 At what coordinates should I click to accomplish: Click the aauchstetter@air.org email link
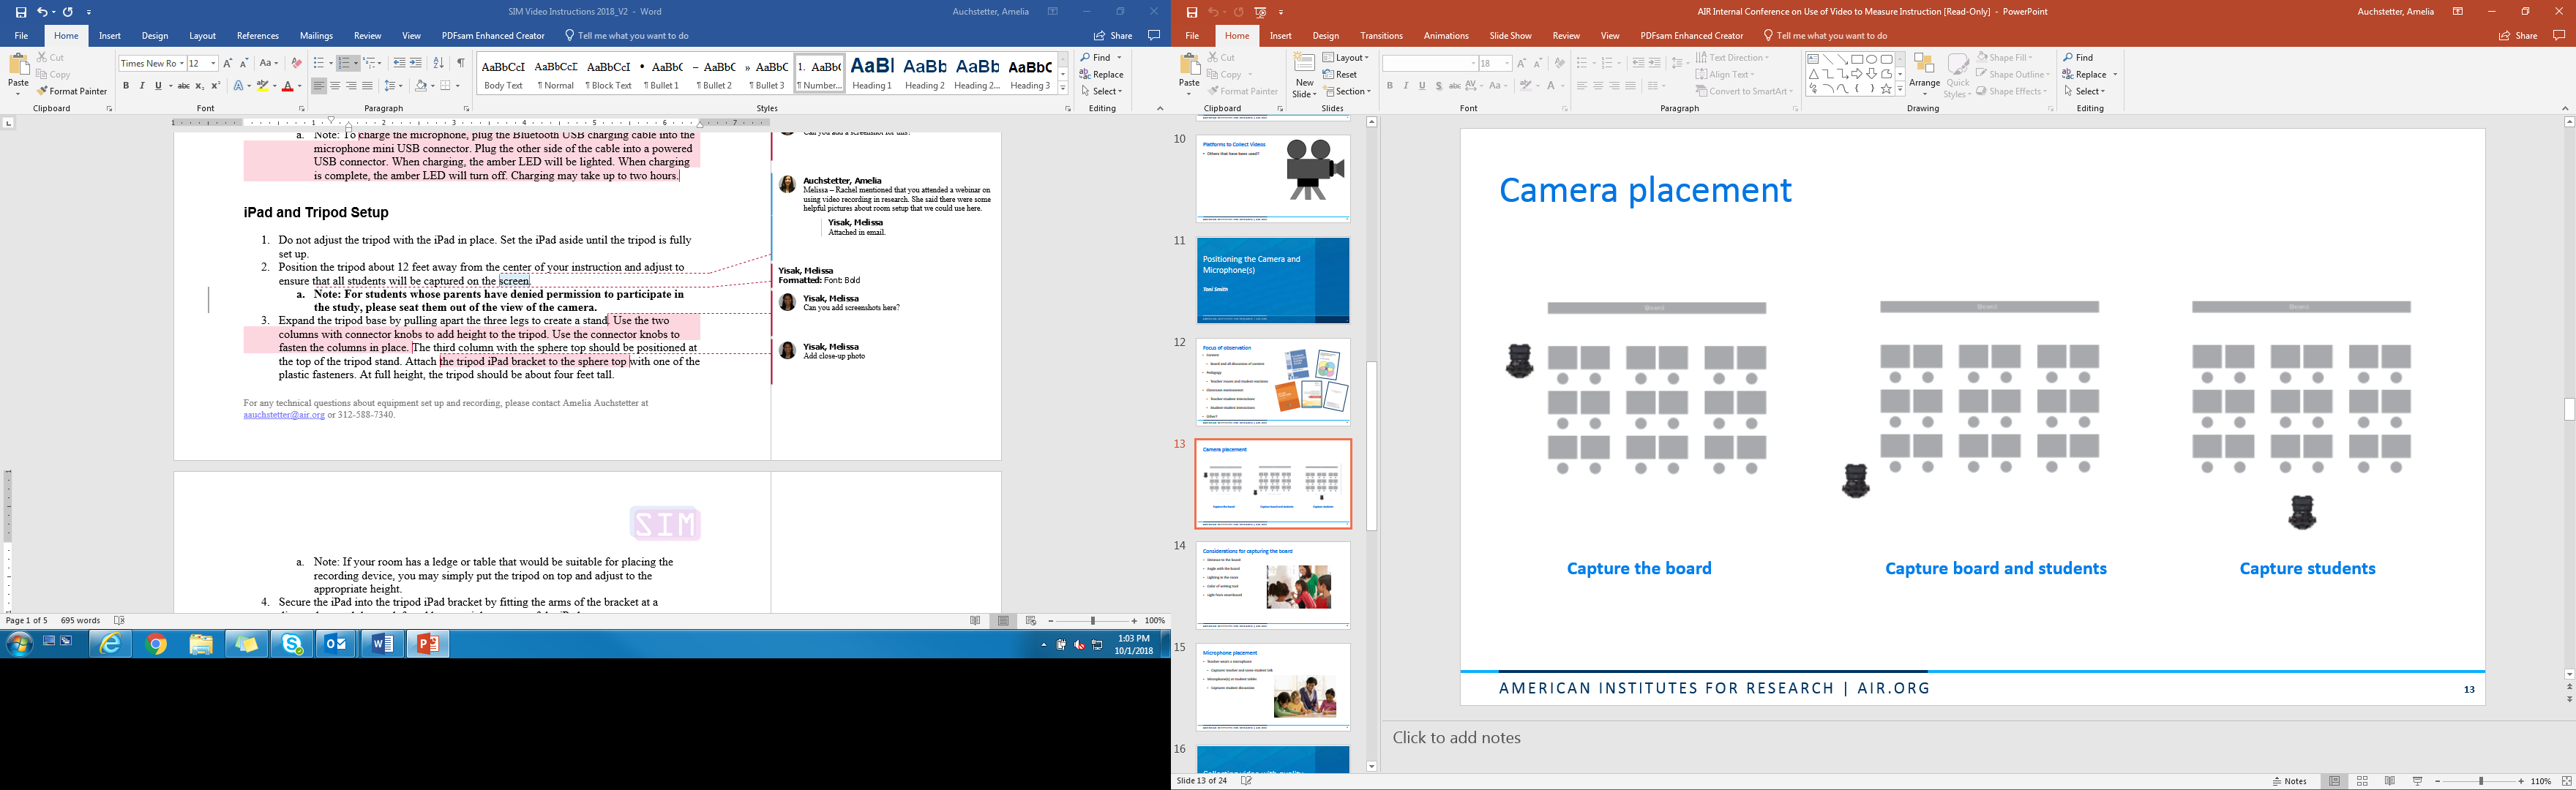[x=284, y=415]
